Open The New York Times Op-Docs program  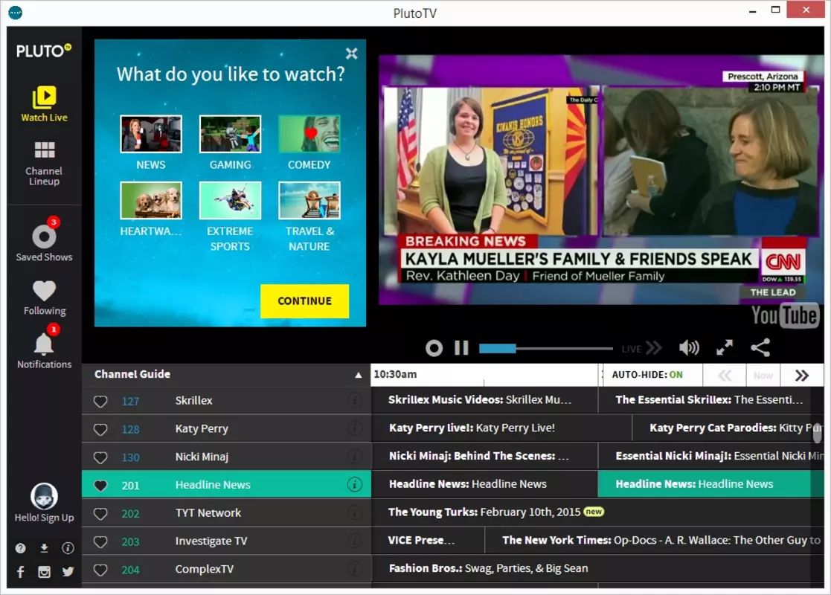click(655, 541)
